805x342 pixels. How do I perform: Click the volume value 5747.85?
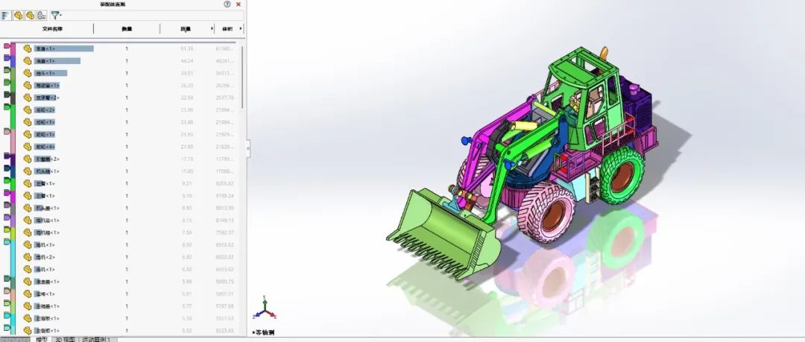coord(225,306)
